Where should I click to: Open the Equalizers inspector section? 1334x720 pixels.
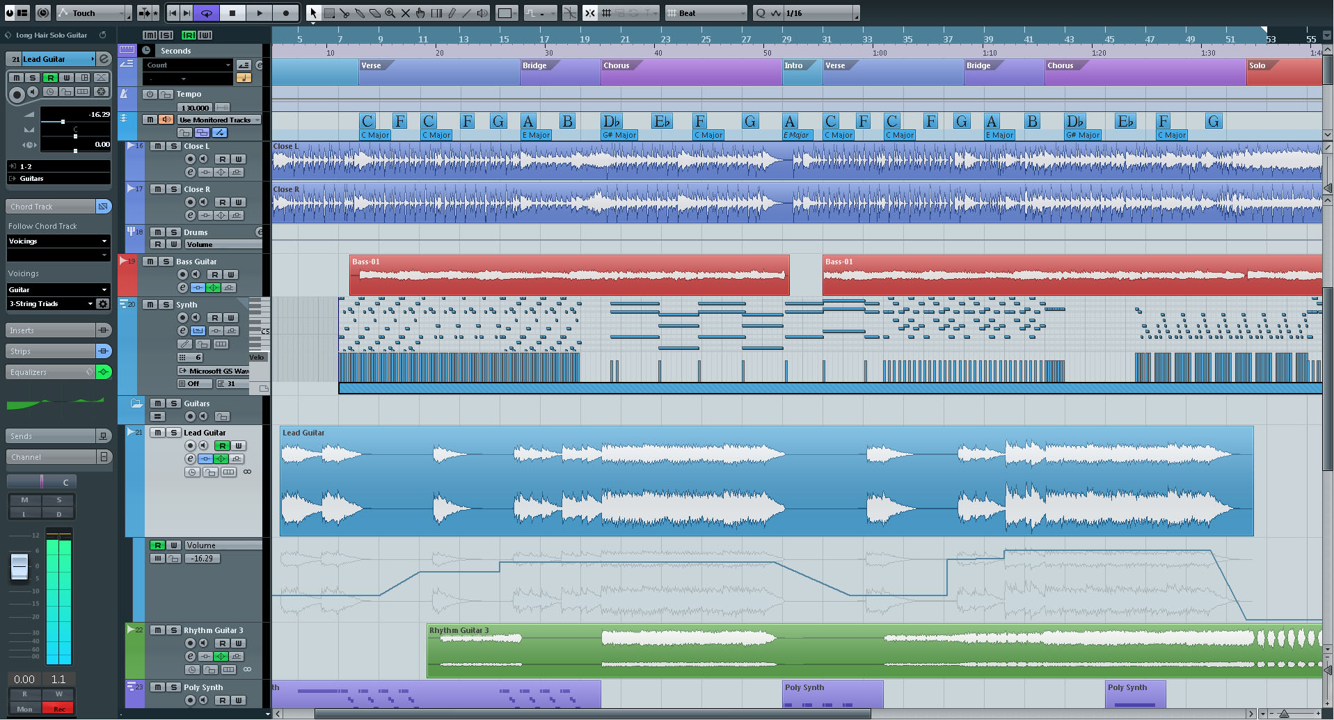pos(50,372)
